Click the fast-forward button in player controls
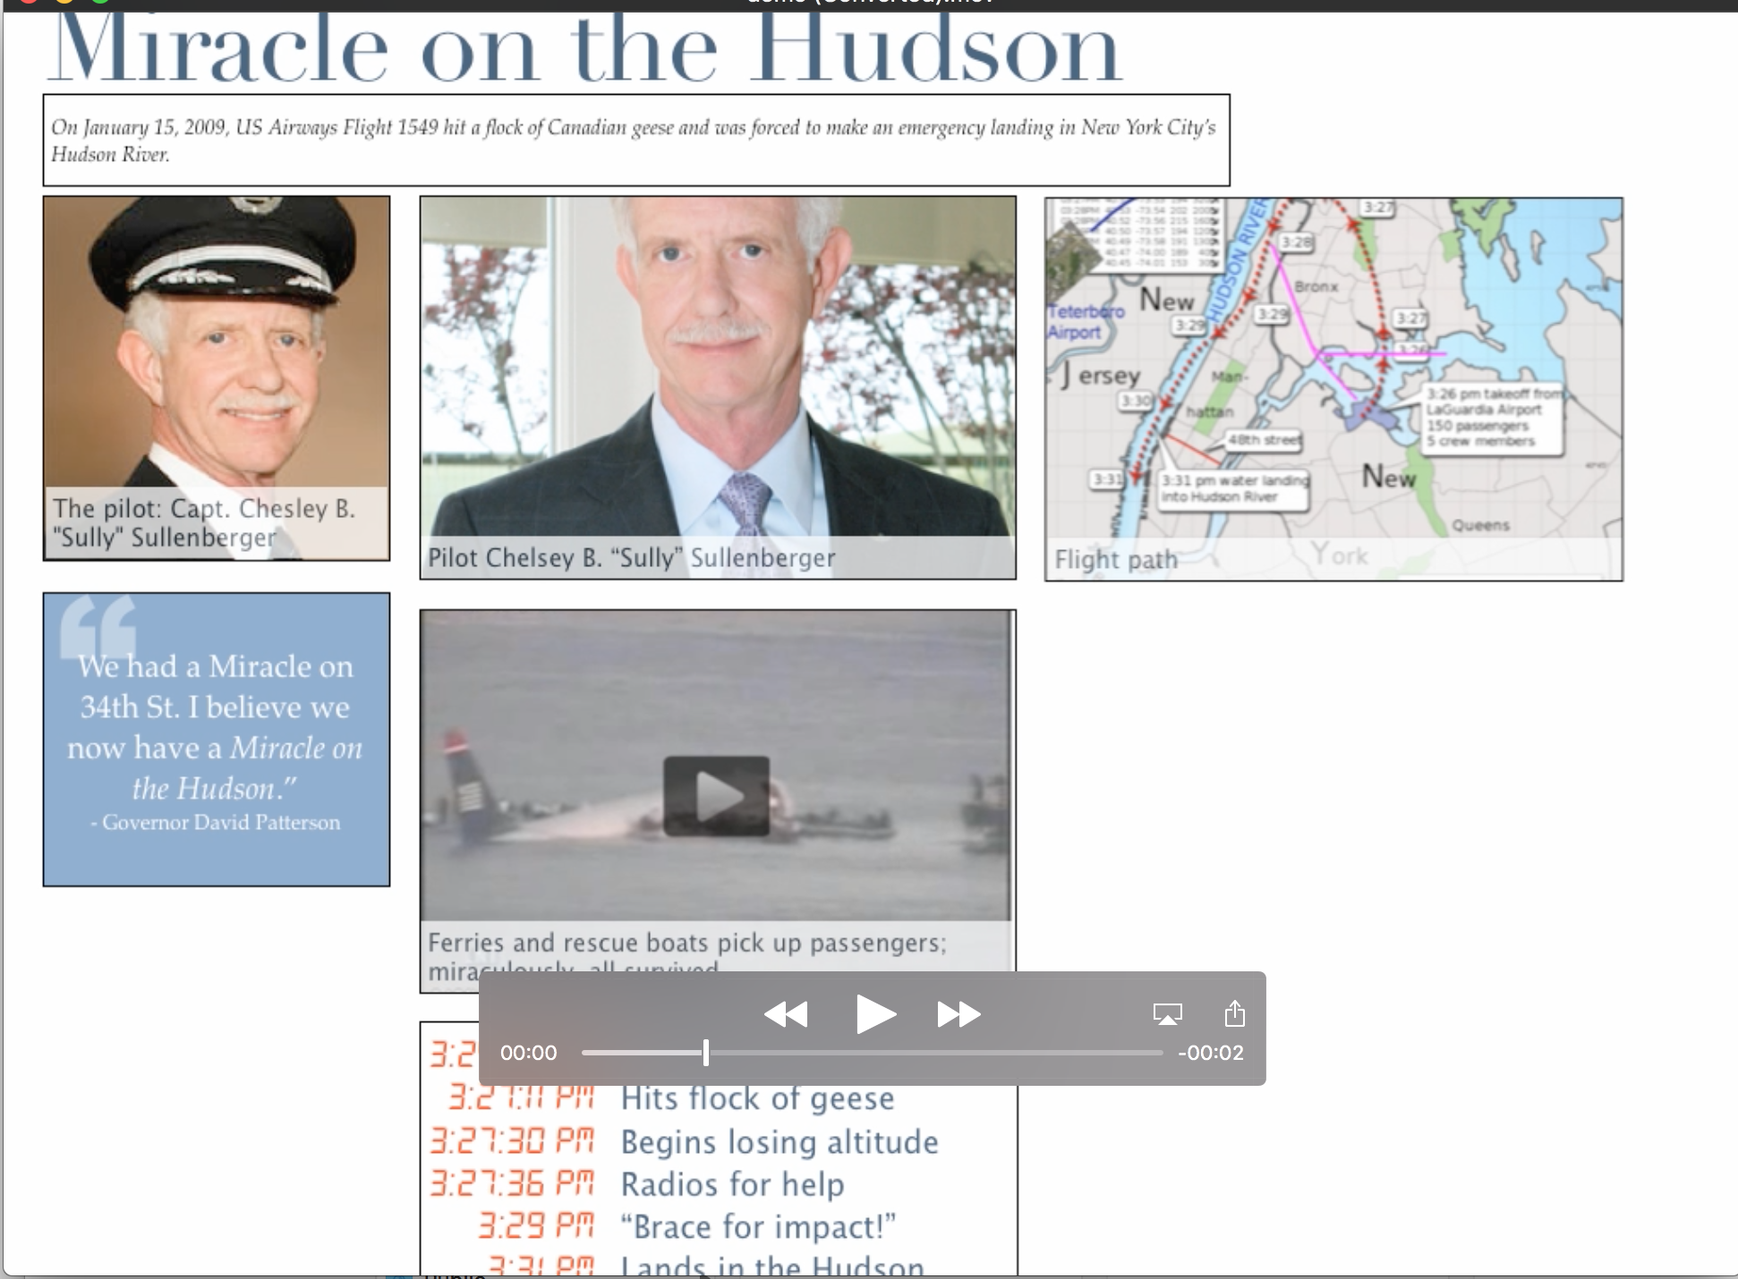 (958, 1014)
